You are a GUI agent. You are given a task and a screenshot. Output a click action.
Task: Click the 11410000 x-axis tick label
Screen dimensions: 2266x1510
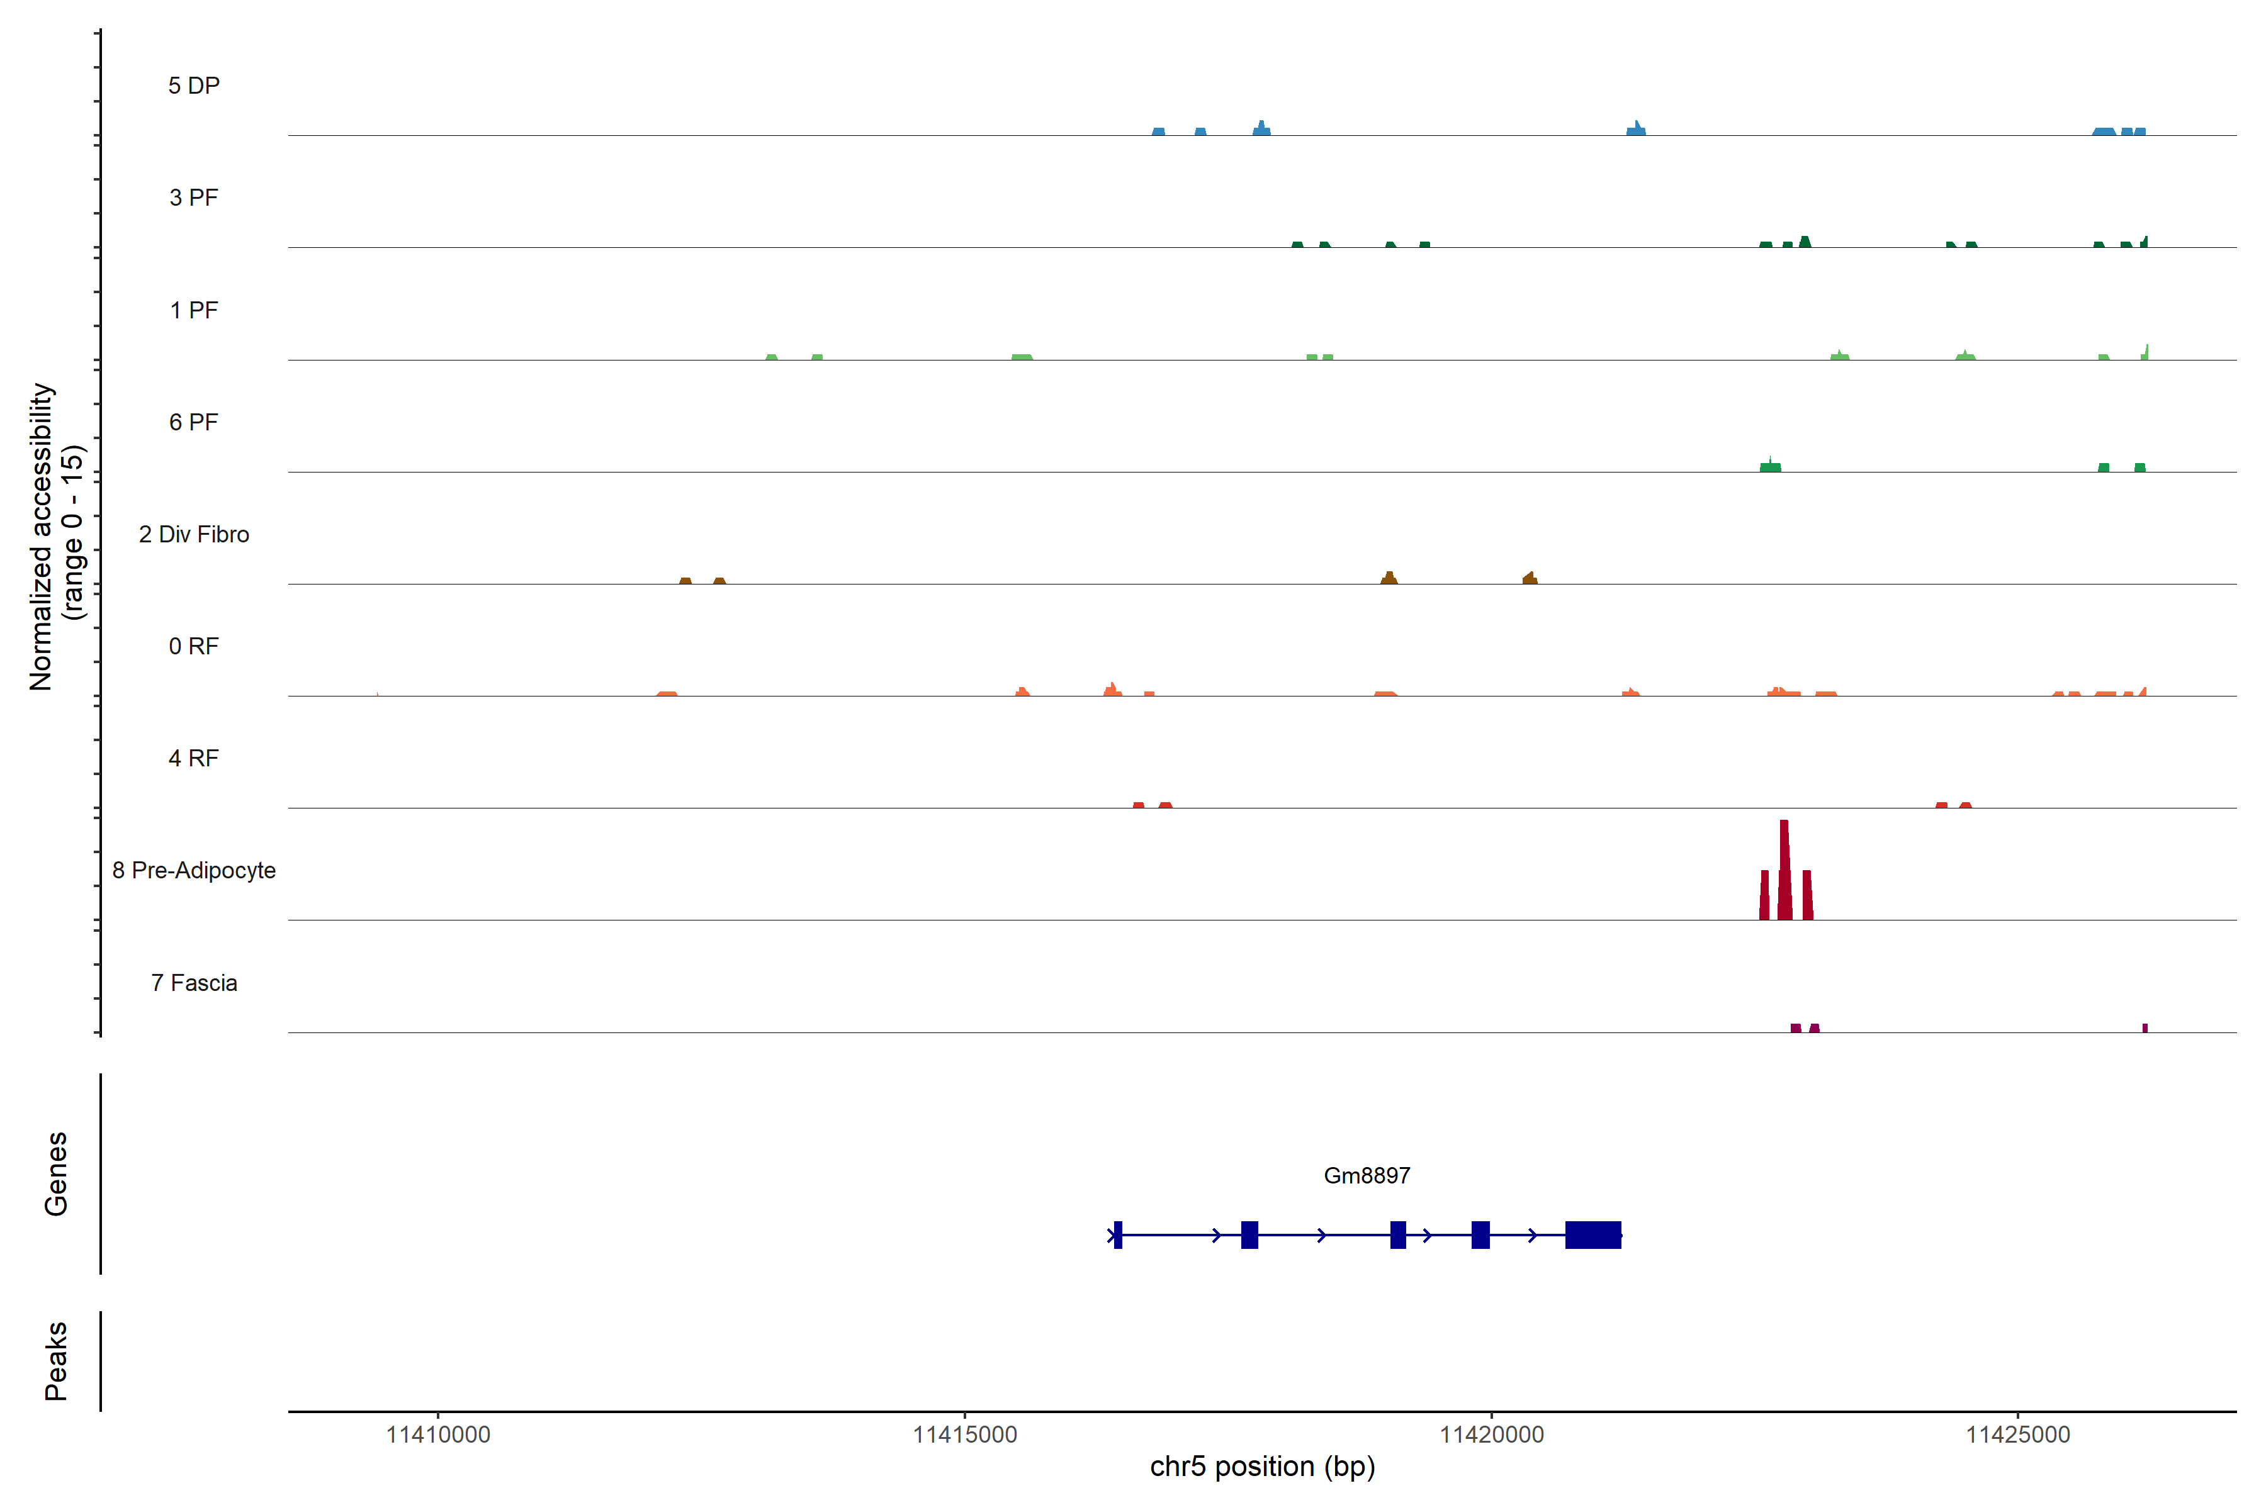pyautogui.click(x=437, y=1434)
